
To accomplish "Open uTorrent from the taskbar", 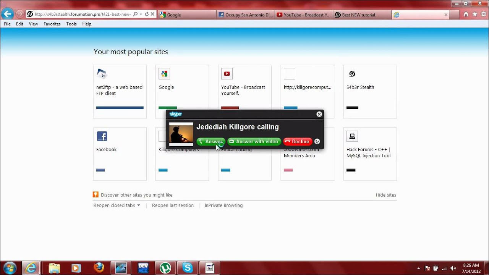I will coord(165,268).
